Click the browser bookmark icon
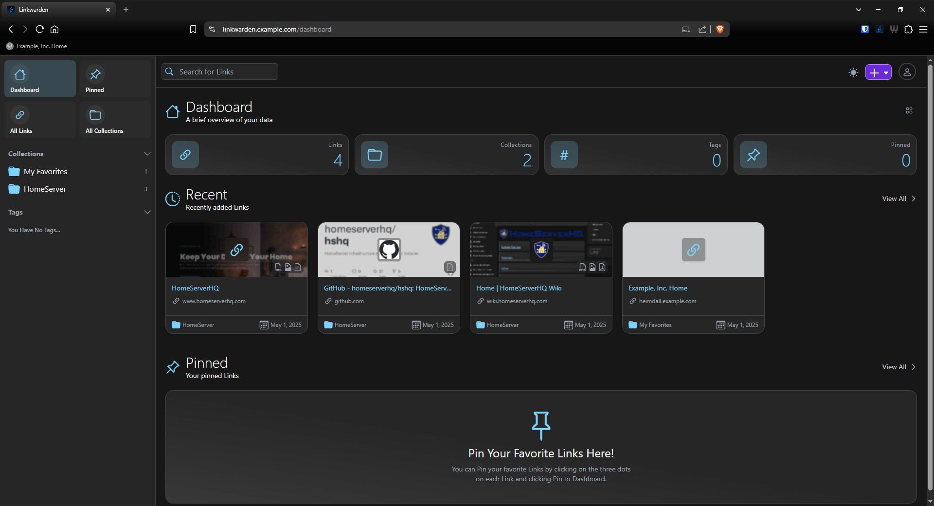Screen dimensions: 934x506 pos(193,29)
